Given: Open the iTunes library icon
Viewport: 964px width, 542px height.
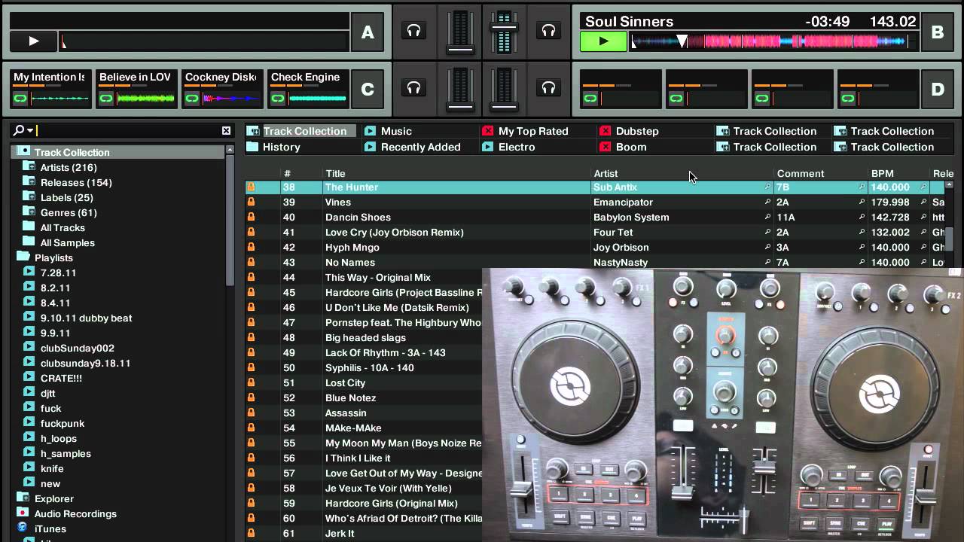Looking at the screenshot, I should (23, 528).
